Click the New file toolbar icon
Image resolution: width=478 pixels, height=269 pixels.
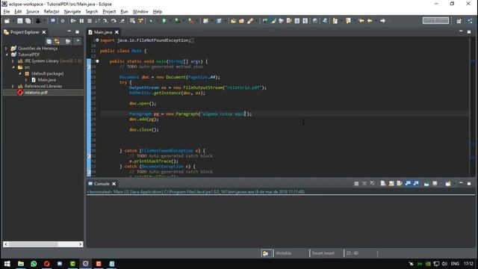tap(7, 21)
